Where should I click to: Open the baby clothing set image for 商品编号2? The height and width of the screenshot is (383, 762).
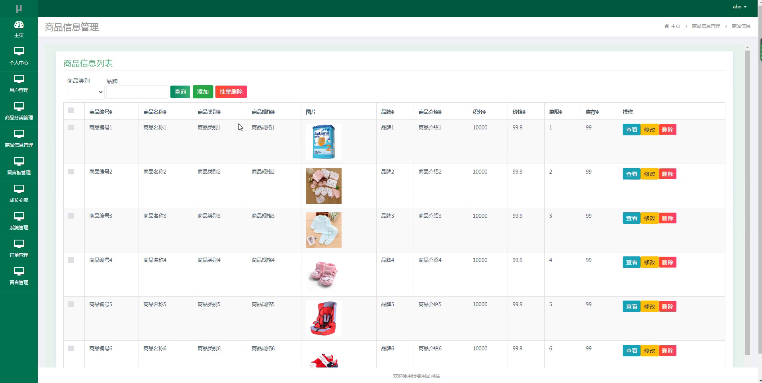coord(324,186)
